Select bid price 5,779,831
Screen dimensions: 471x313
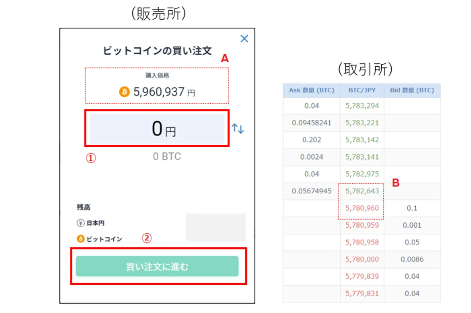pyautogui.click(x=362, y=293)
